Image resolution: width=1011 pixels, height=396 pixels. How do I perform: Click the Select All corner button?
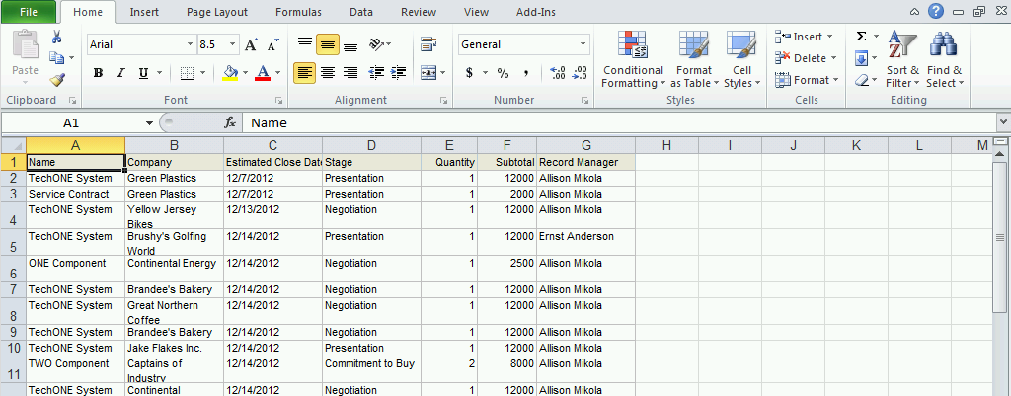click(13, 146)
